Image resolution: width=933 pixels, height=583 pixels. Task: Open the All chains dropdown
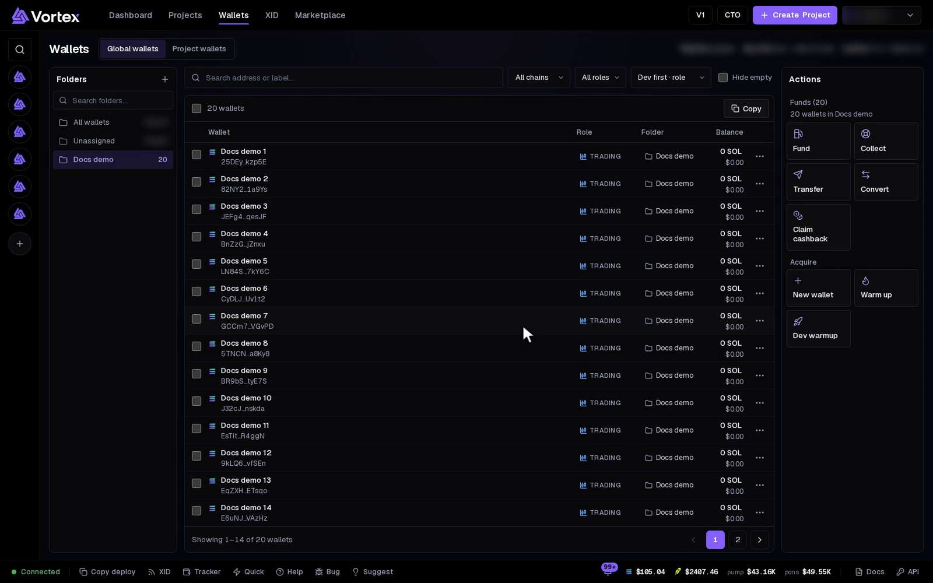click(x=539, y=78)
